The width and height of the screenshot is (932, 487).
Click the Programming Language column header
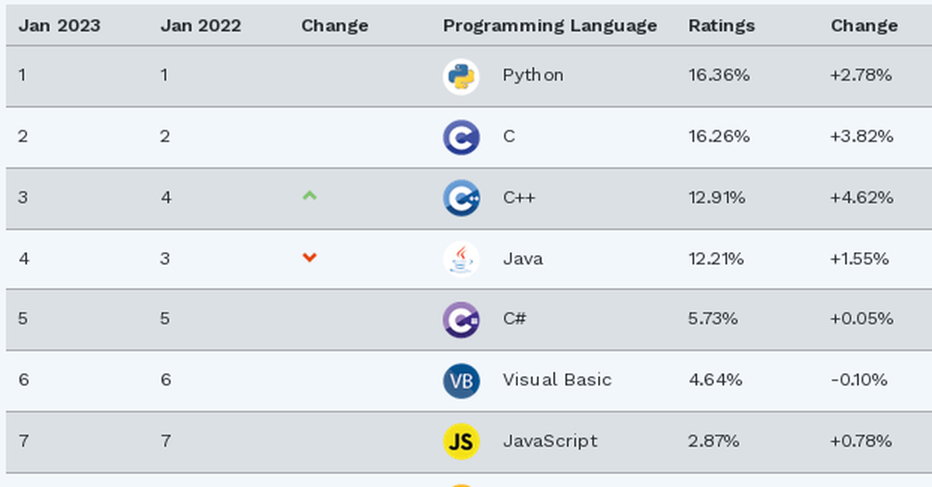point(550,26)
